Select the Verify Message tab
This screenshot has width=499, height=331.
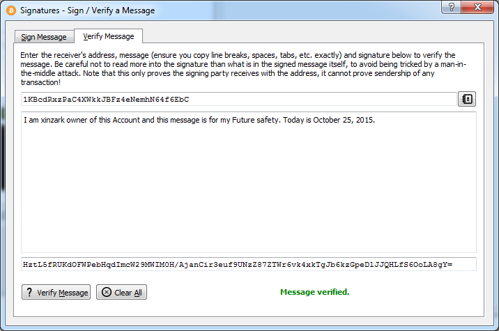(109, 36)
